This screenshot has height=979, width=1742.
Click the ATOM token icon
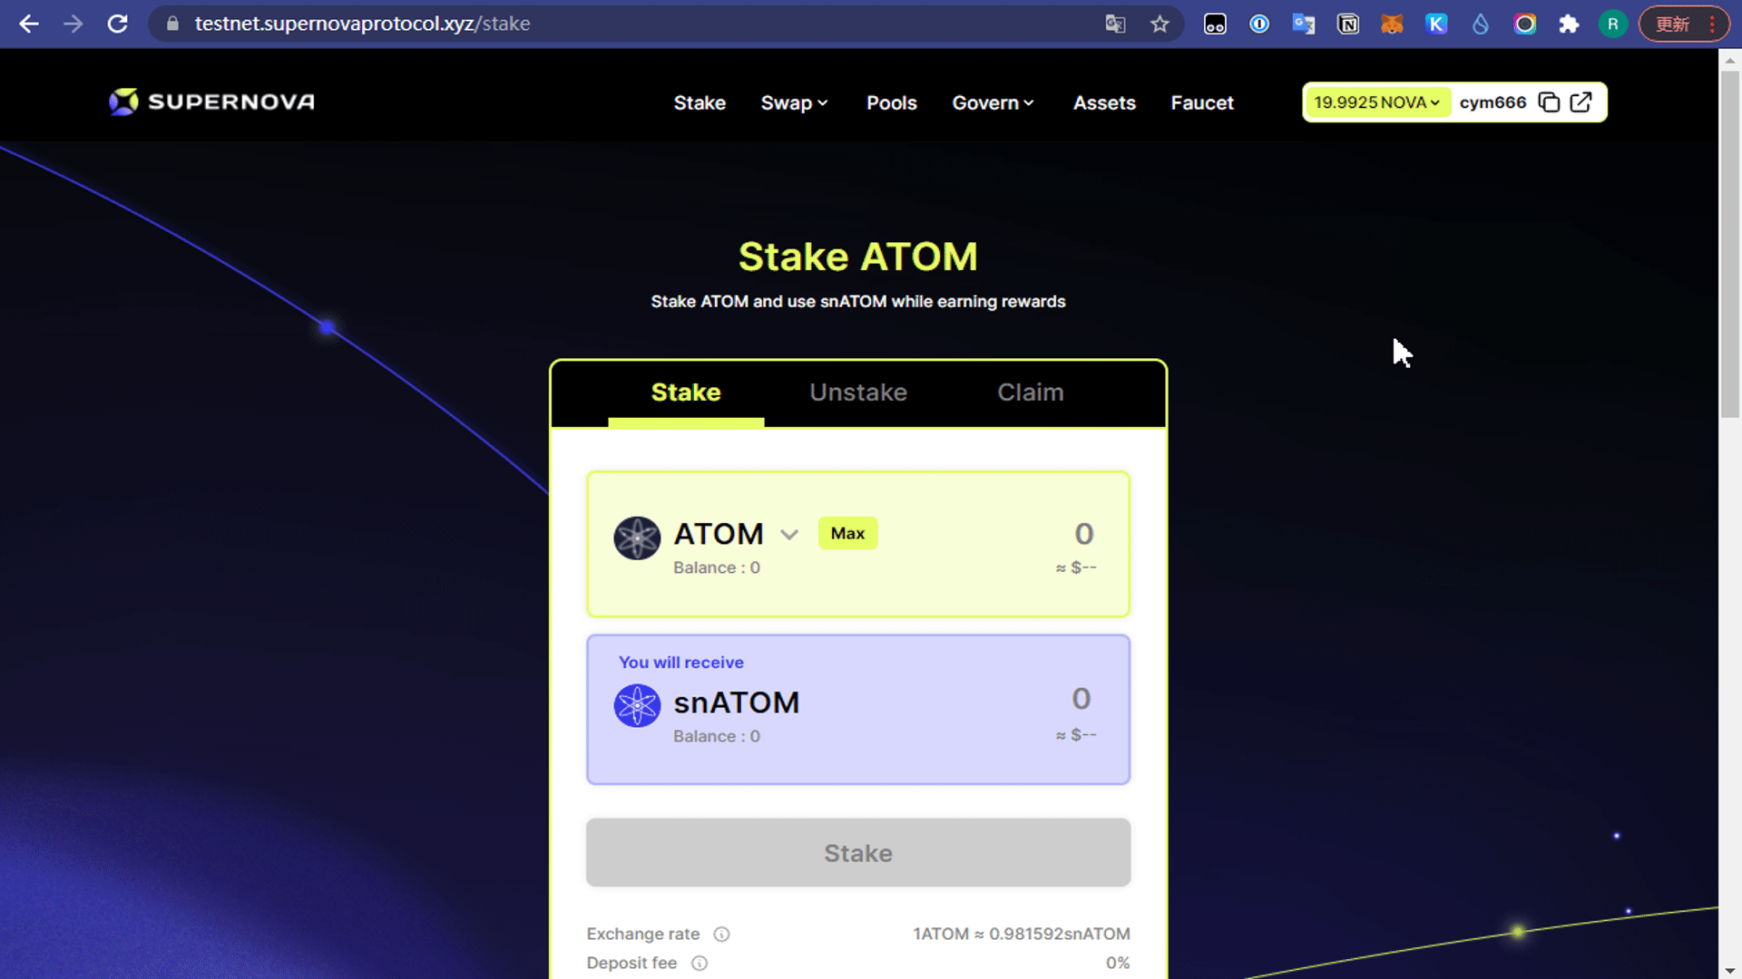coord(637,538)
